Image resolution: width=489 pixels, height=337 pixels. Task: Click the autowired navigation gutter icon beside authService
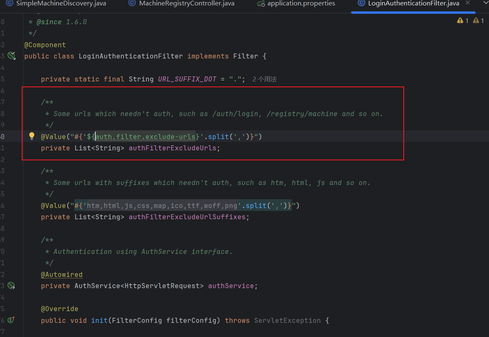[11, 286]
